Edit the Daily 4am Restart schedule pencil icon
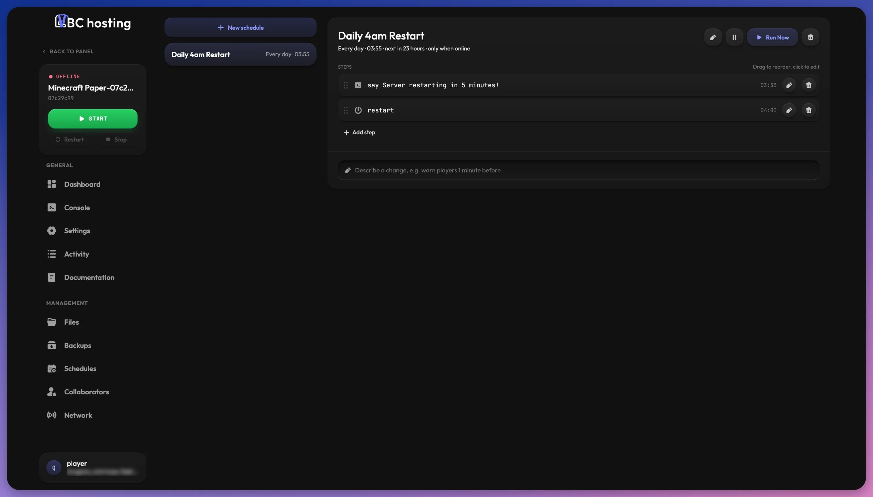Viewport: 873px width, 497px height. pyautogui.click(x=713, y=37)
